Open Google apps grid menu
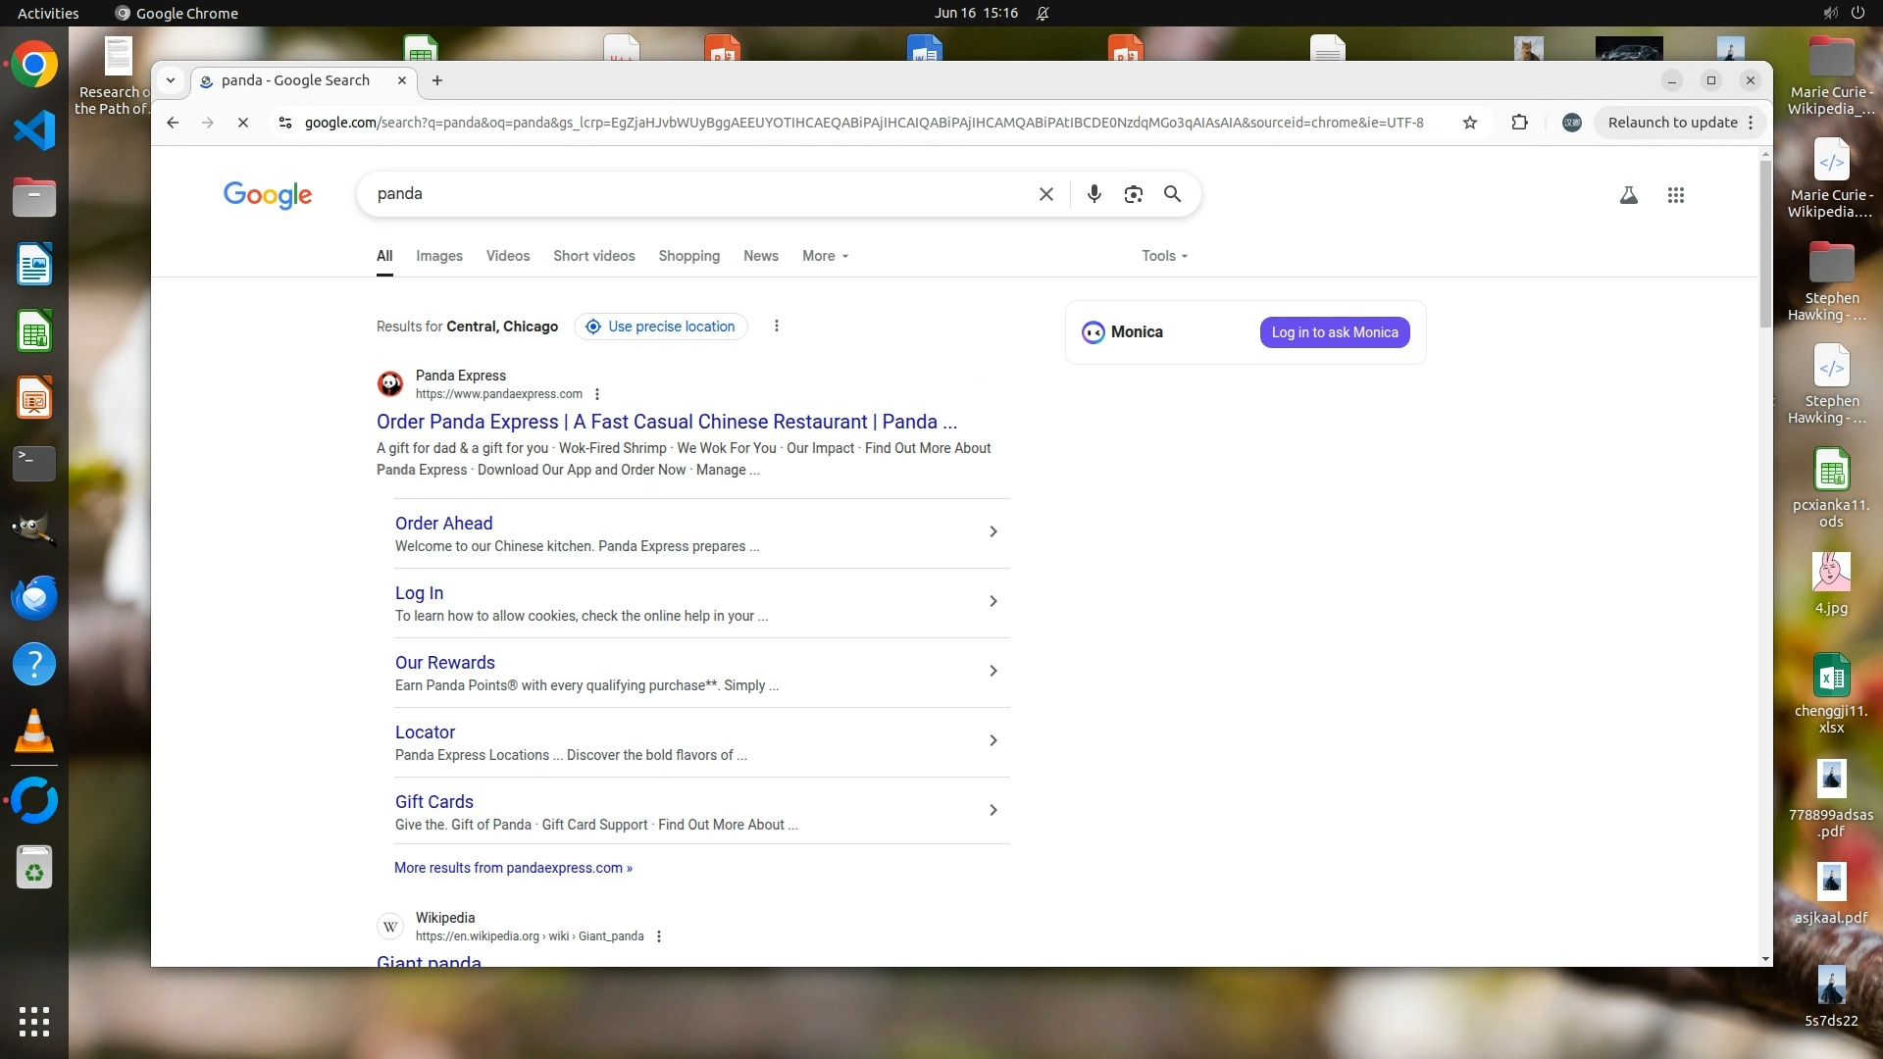This screenshot has height=1059, width=1883. tap(1675, 195)
